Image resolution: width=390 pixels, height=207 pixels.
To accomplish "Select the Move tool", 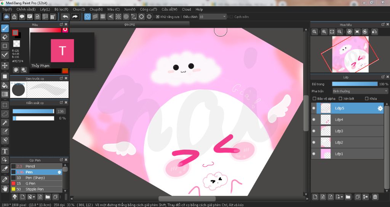I will point(5,65).
